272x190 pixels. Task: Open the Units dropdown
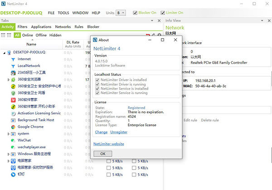click(x=121, y=13)
